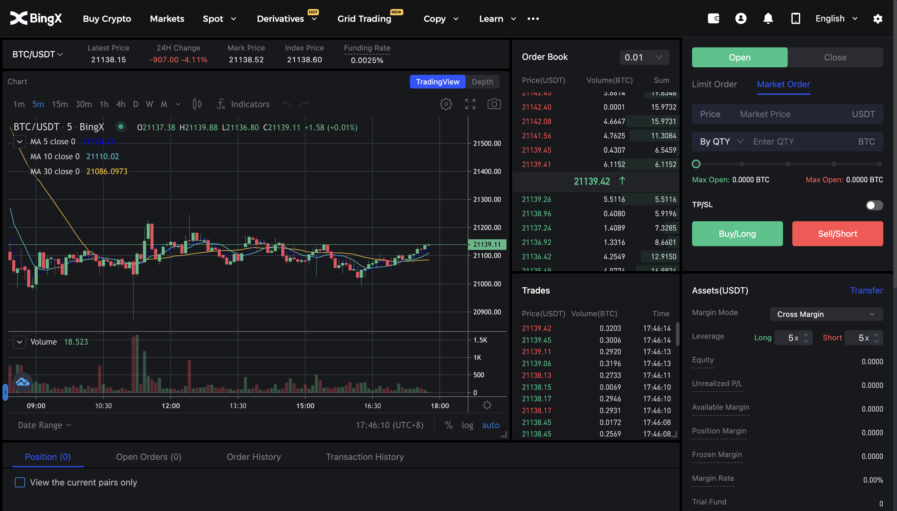Click the mobile app download icon
897x511 pixels.
(x=795, y=19)
